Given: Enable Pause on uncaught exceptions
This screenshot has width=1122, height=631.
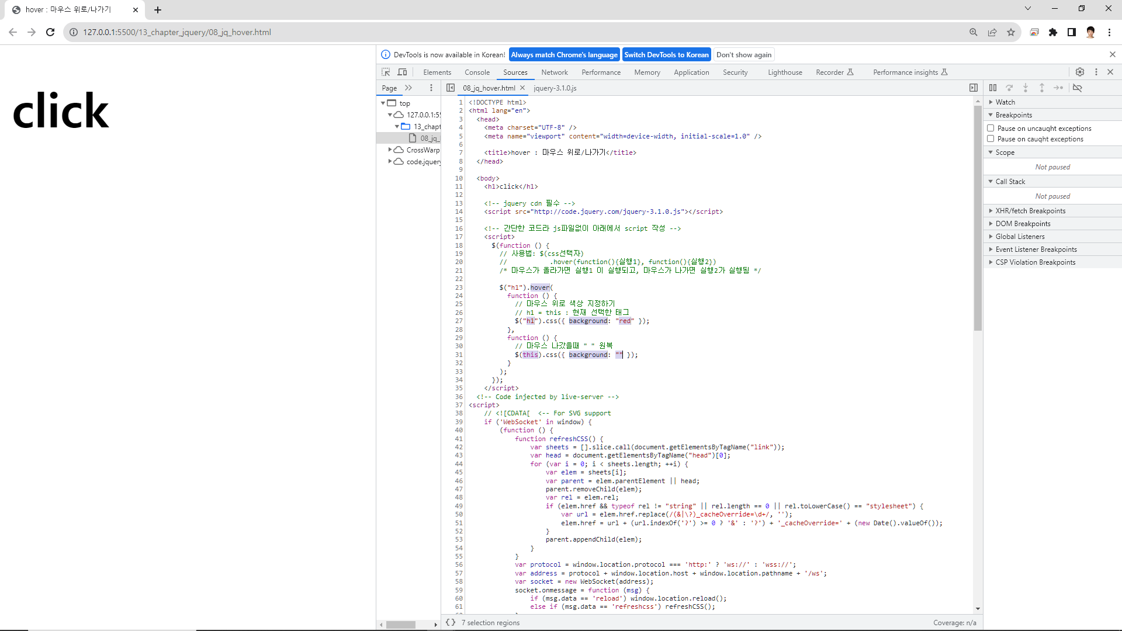Looking at the screenshot, I should pyautogui.click(x=991, y=128).
